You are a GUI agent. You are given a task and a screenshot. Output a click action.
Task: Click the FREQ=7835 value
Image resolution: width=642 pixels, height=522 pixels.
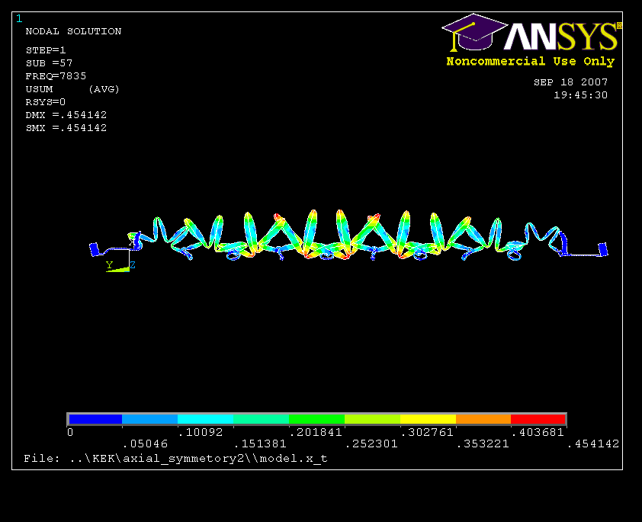tap(56, 76)
